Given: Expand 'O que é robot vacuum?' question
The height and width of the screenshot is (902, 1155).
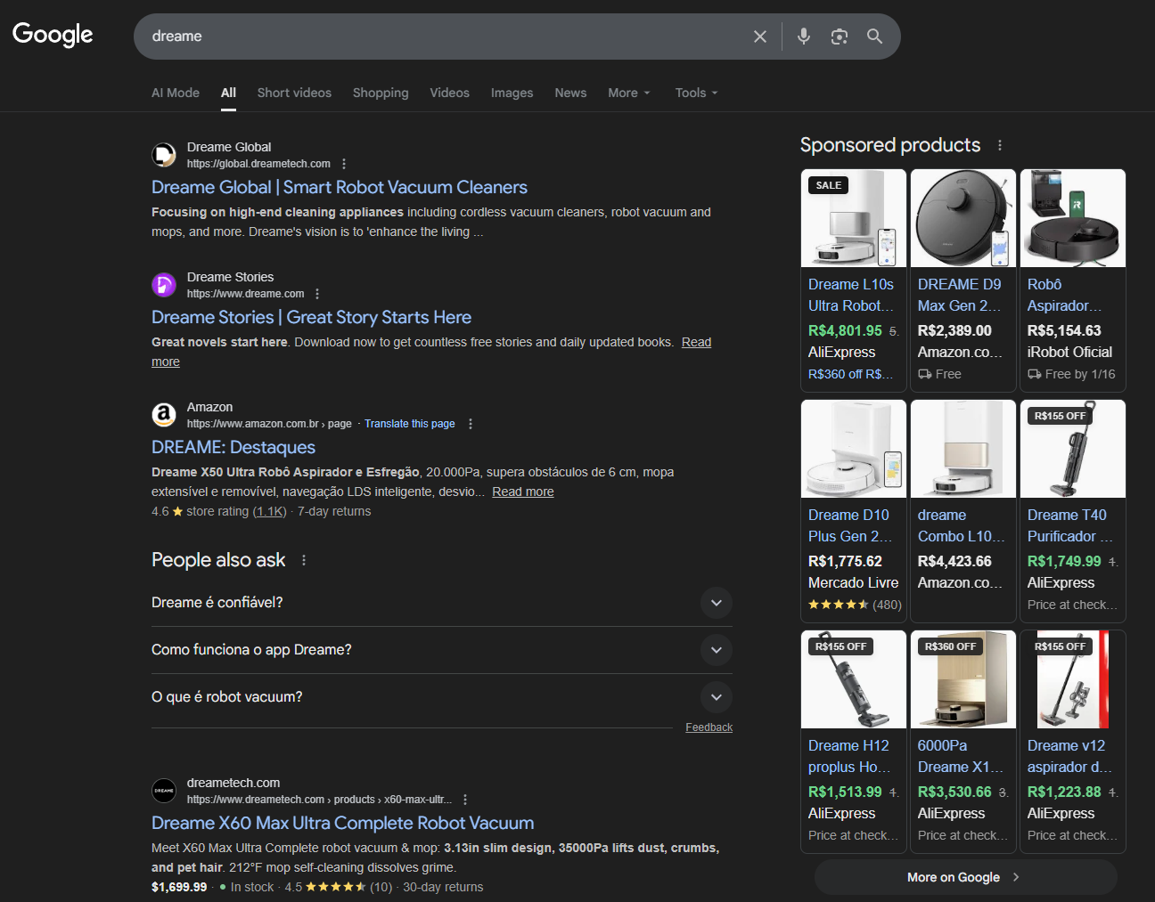Looking at the screenshot, I should [716, 697].
